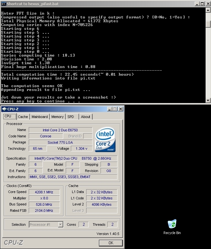Click 'The computation seems OK' line
Screen dimensions: 211x249
[x=32, y=86]
